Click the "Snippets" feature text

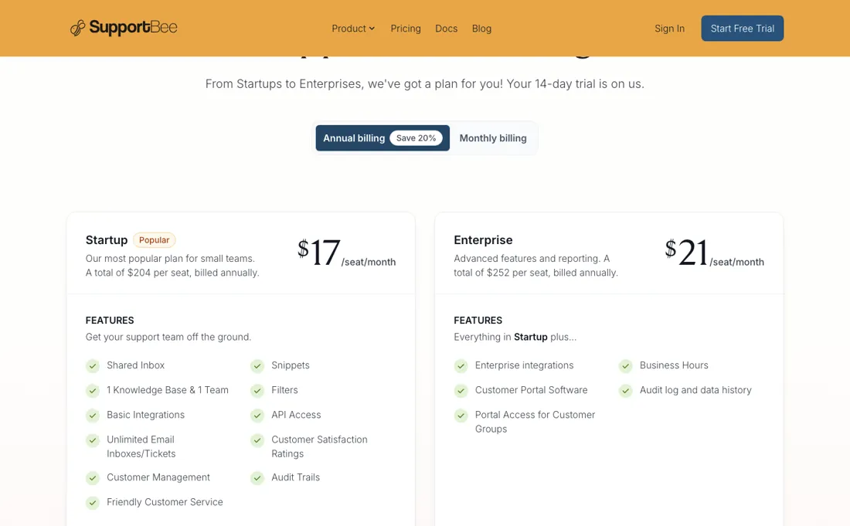291,365
